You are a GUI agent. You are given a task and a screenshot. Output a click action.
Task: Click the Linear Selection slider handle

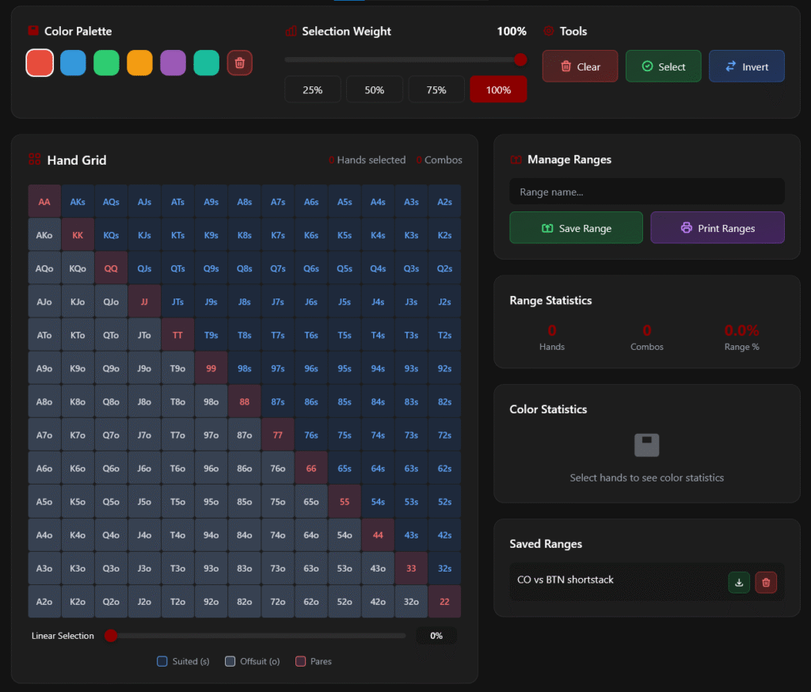tap(111, 636)
